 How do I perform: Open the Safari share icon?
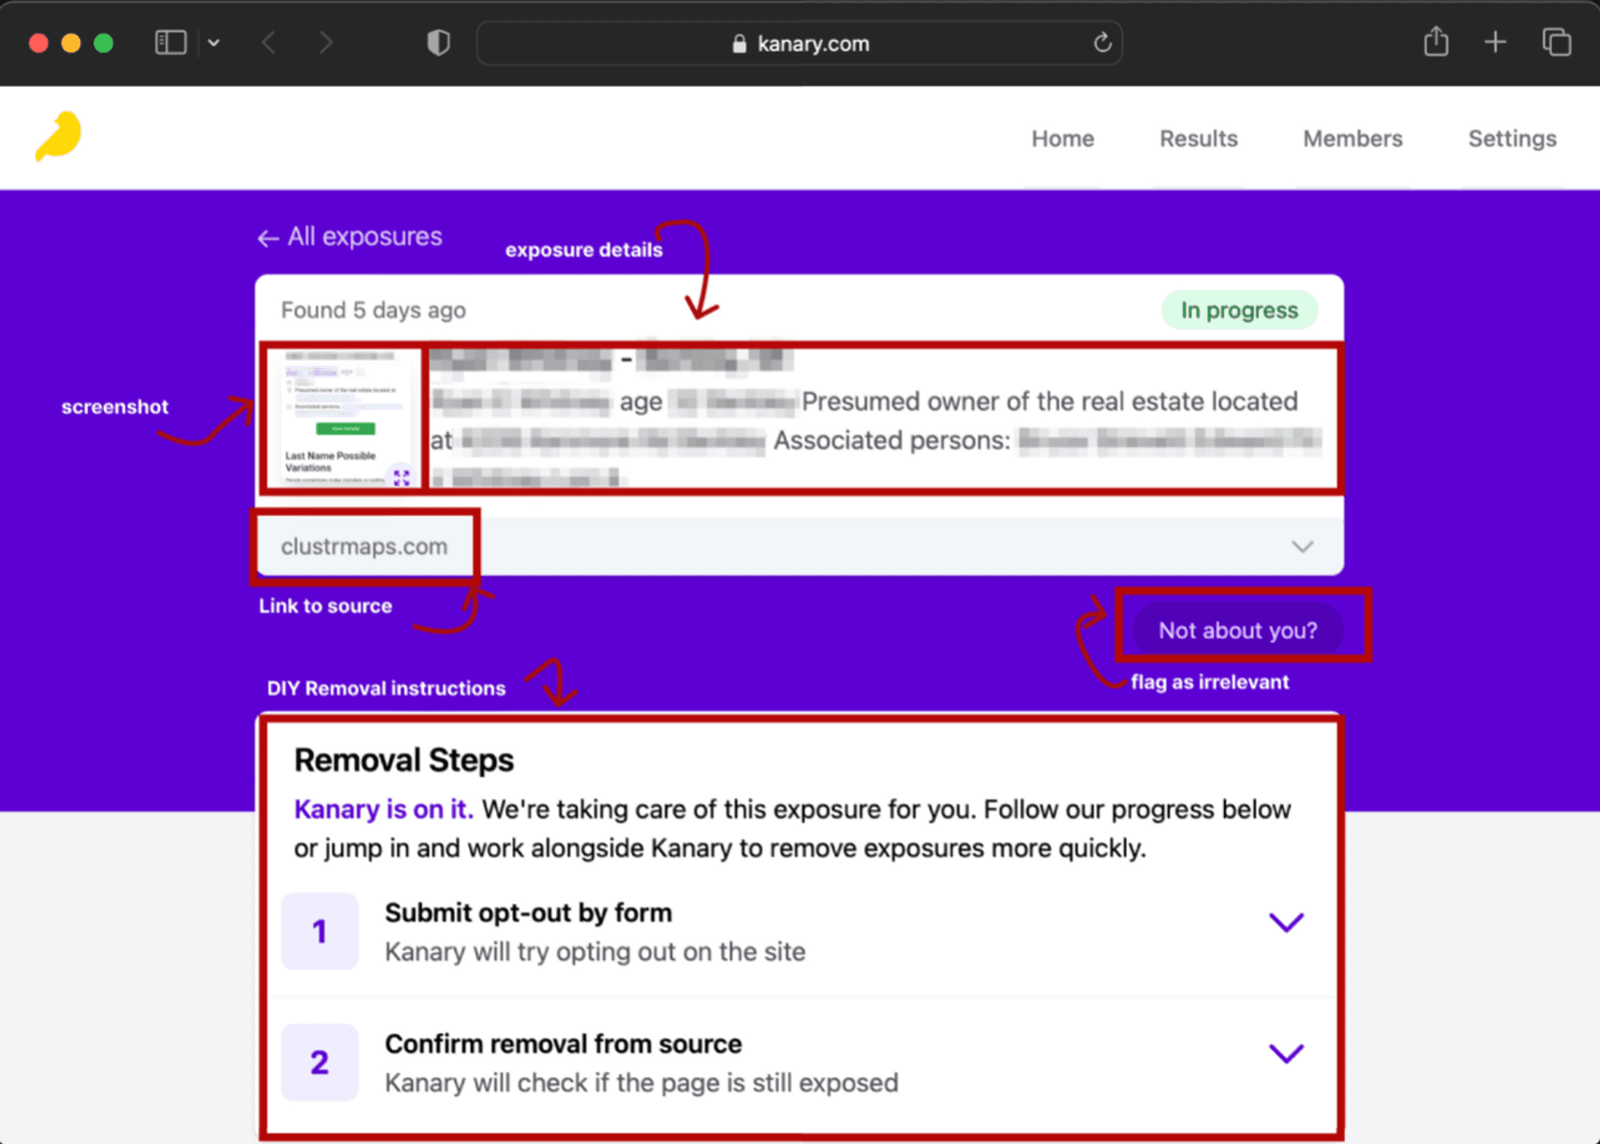tap(1436, 42)
